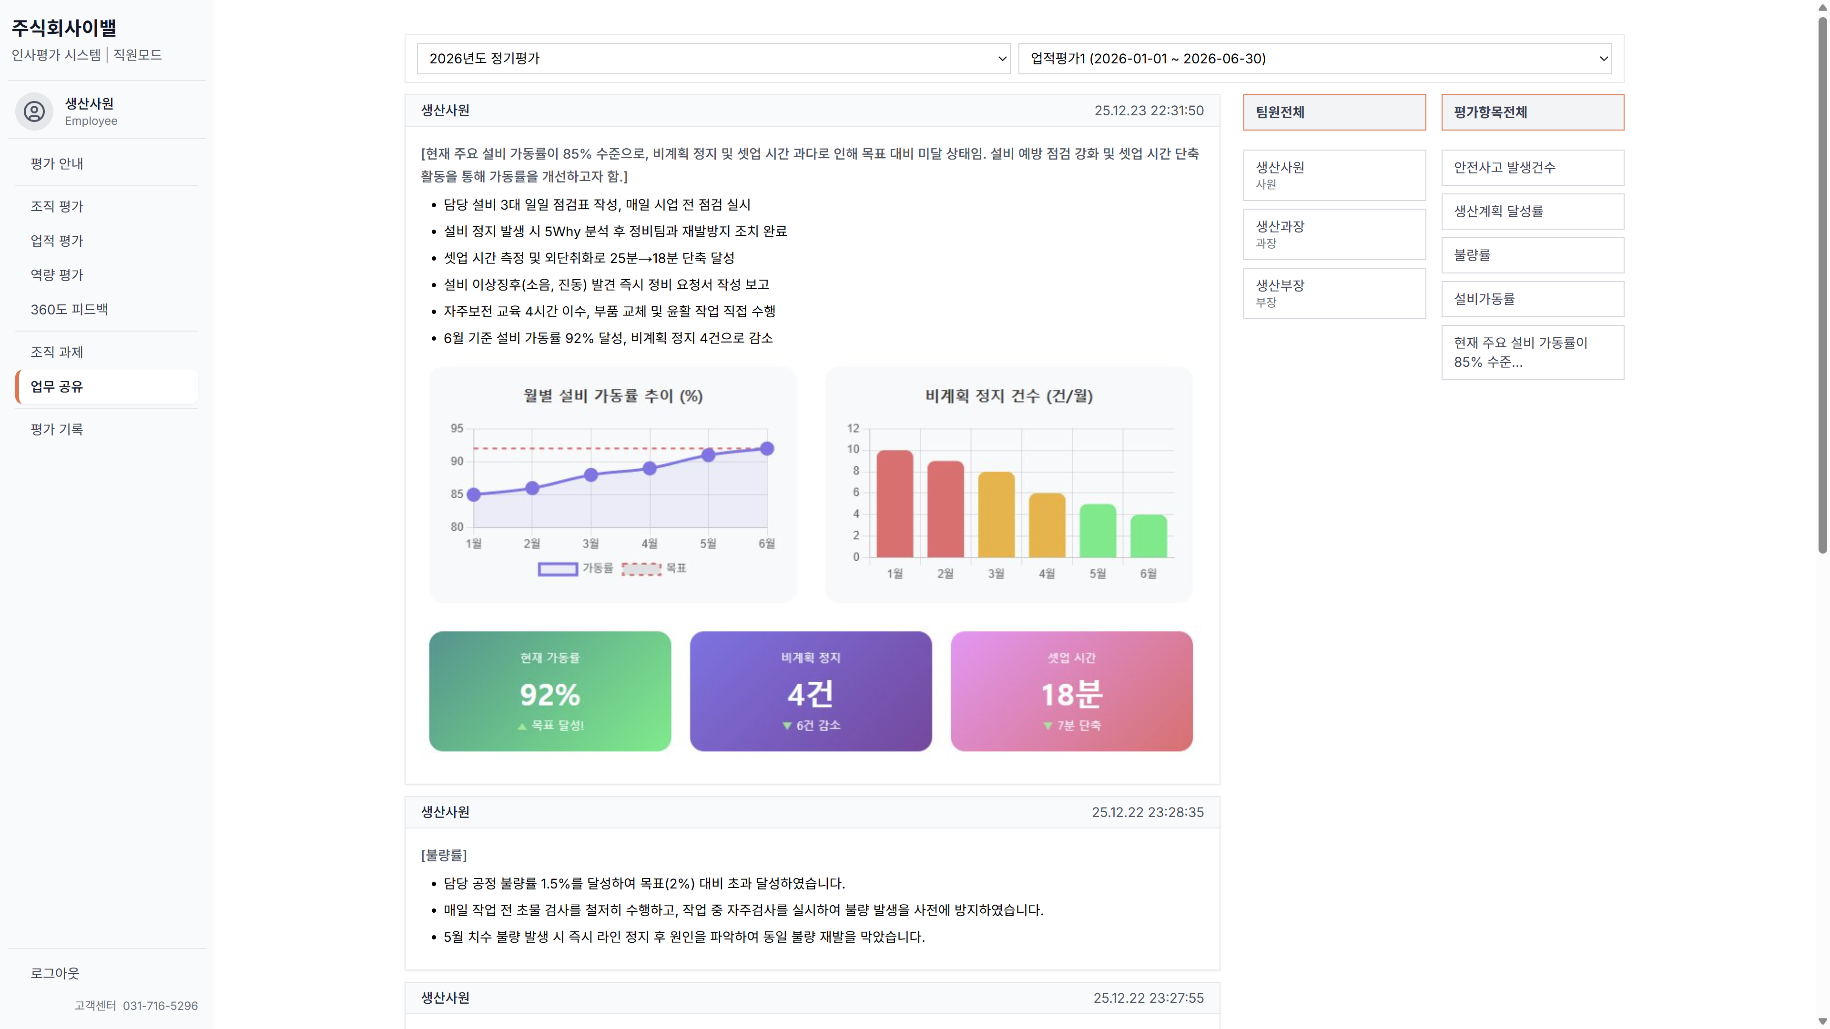Click the 6월 data point on line chart
This screenshot has width=1830, height=1029.
tap(766, 449)
